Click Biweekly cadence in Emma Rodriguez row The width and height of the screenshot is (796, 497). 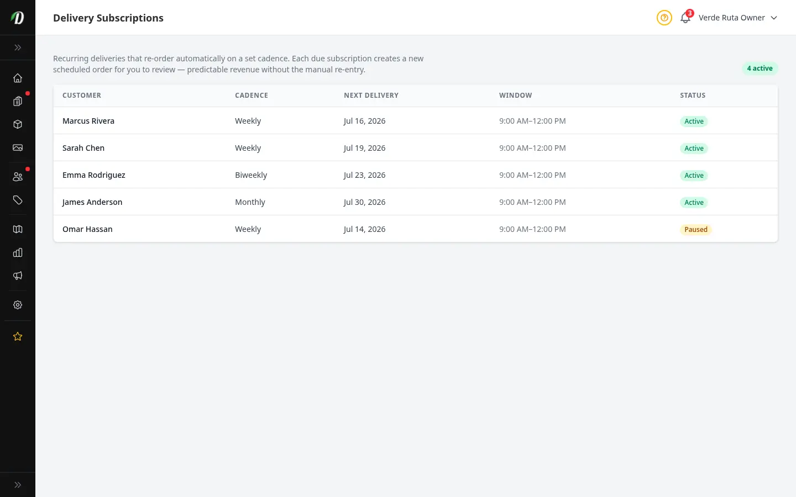pyautogui.click(x=251, y=175)
